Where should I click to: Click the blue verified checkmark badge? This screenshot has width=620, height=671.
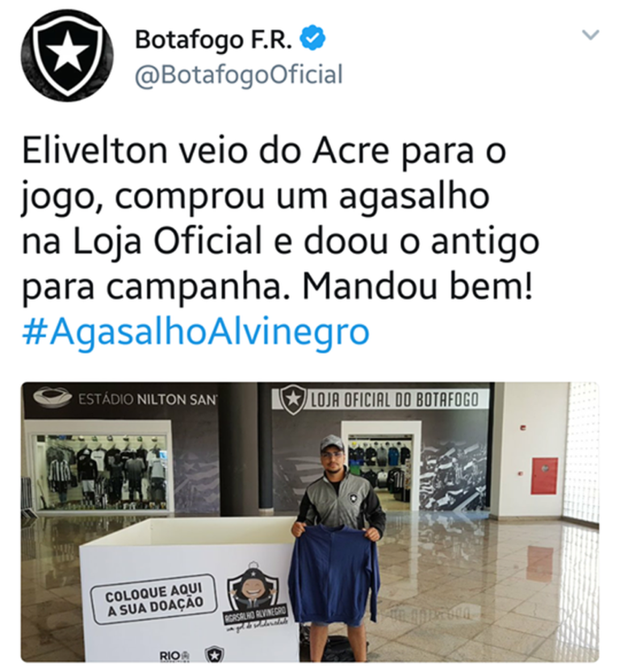coord(312,39)
